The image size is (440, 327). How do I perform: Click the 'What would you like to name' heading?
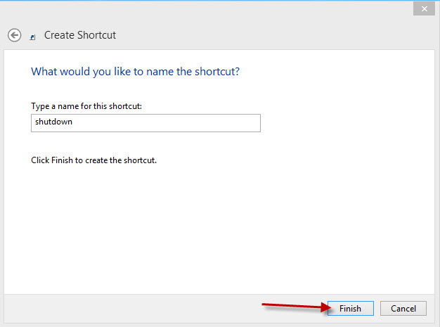pyautogui.click(x=135, y=72)
